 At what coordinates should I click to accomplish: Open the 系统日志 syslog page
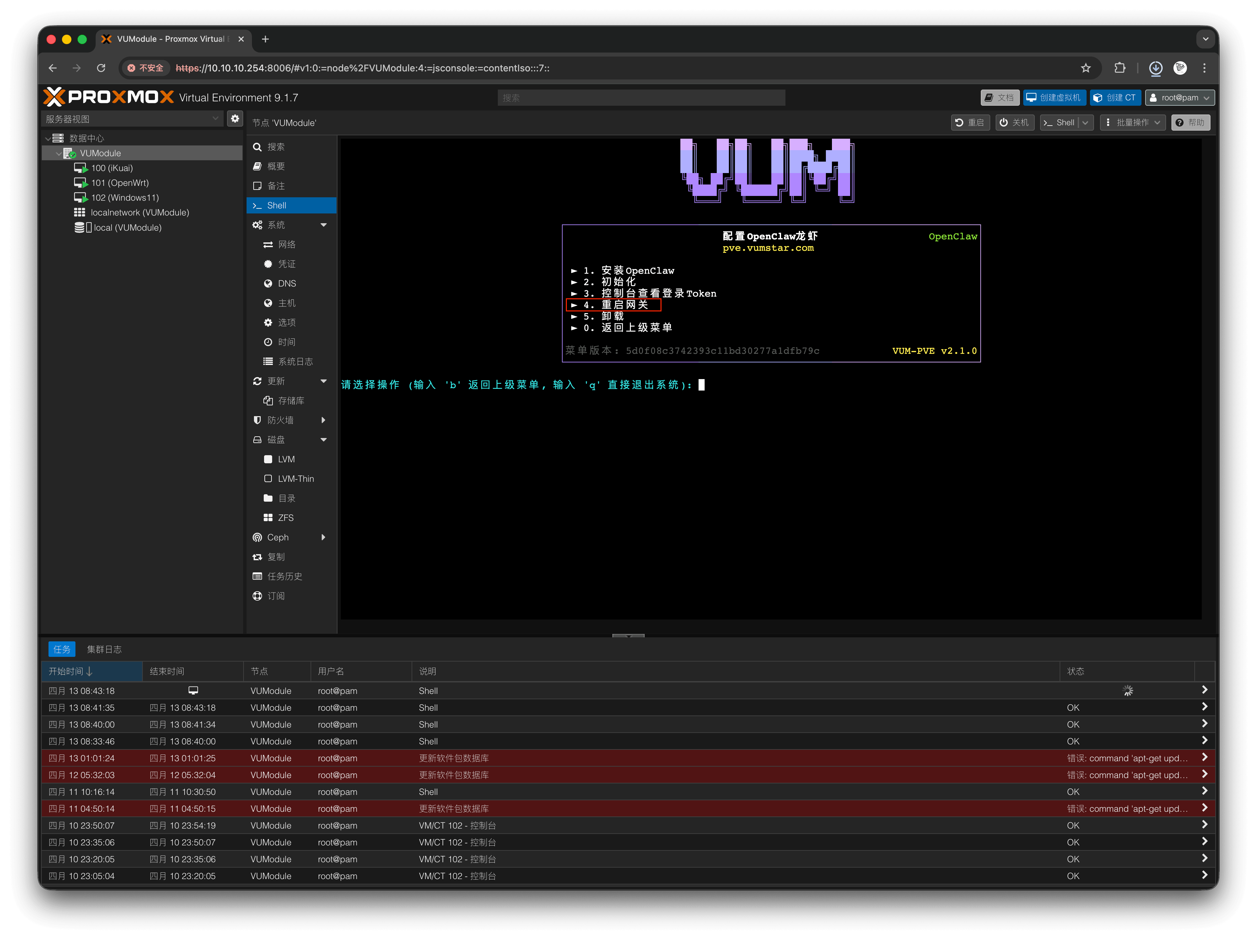[x=292, y=361]
